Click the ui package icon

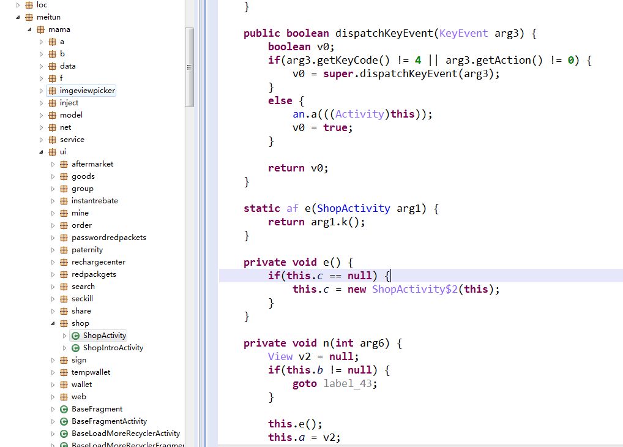click(x=52, y=152)
